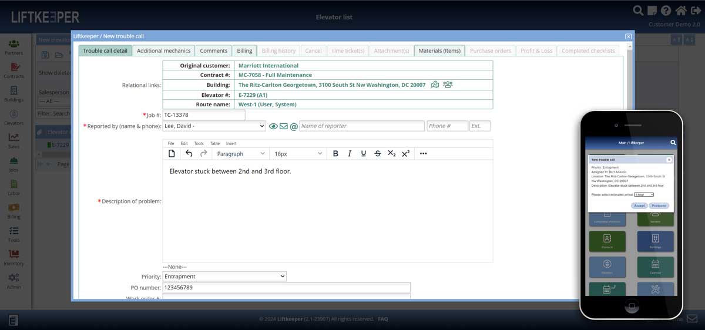
Task: Click the document icon in the footer bar
Action: pos(13,320)
